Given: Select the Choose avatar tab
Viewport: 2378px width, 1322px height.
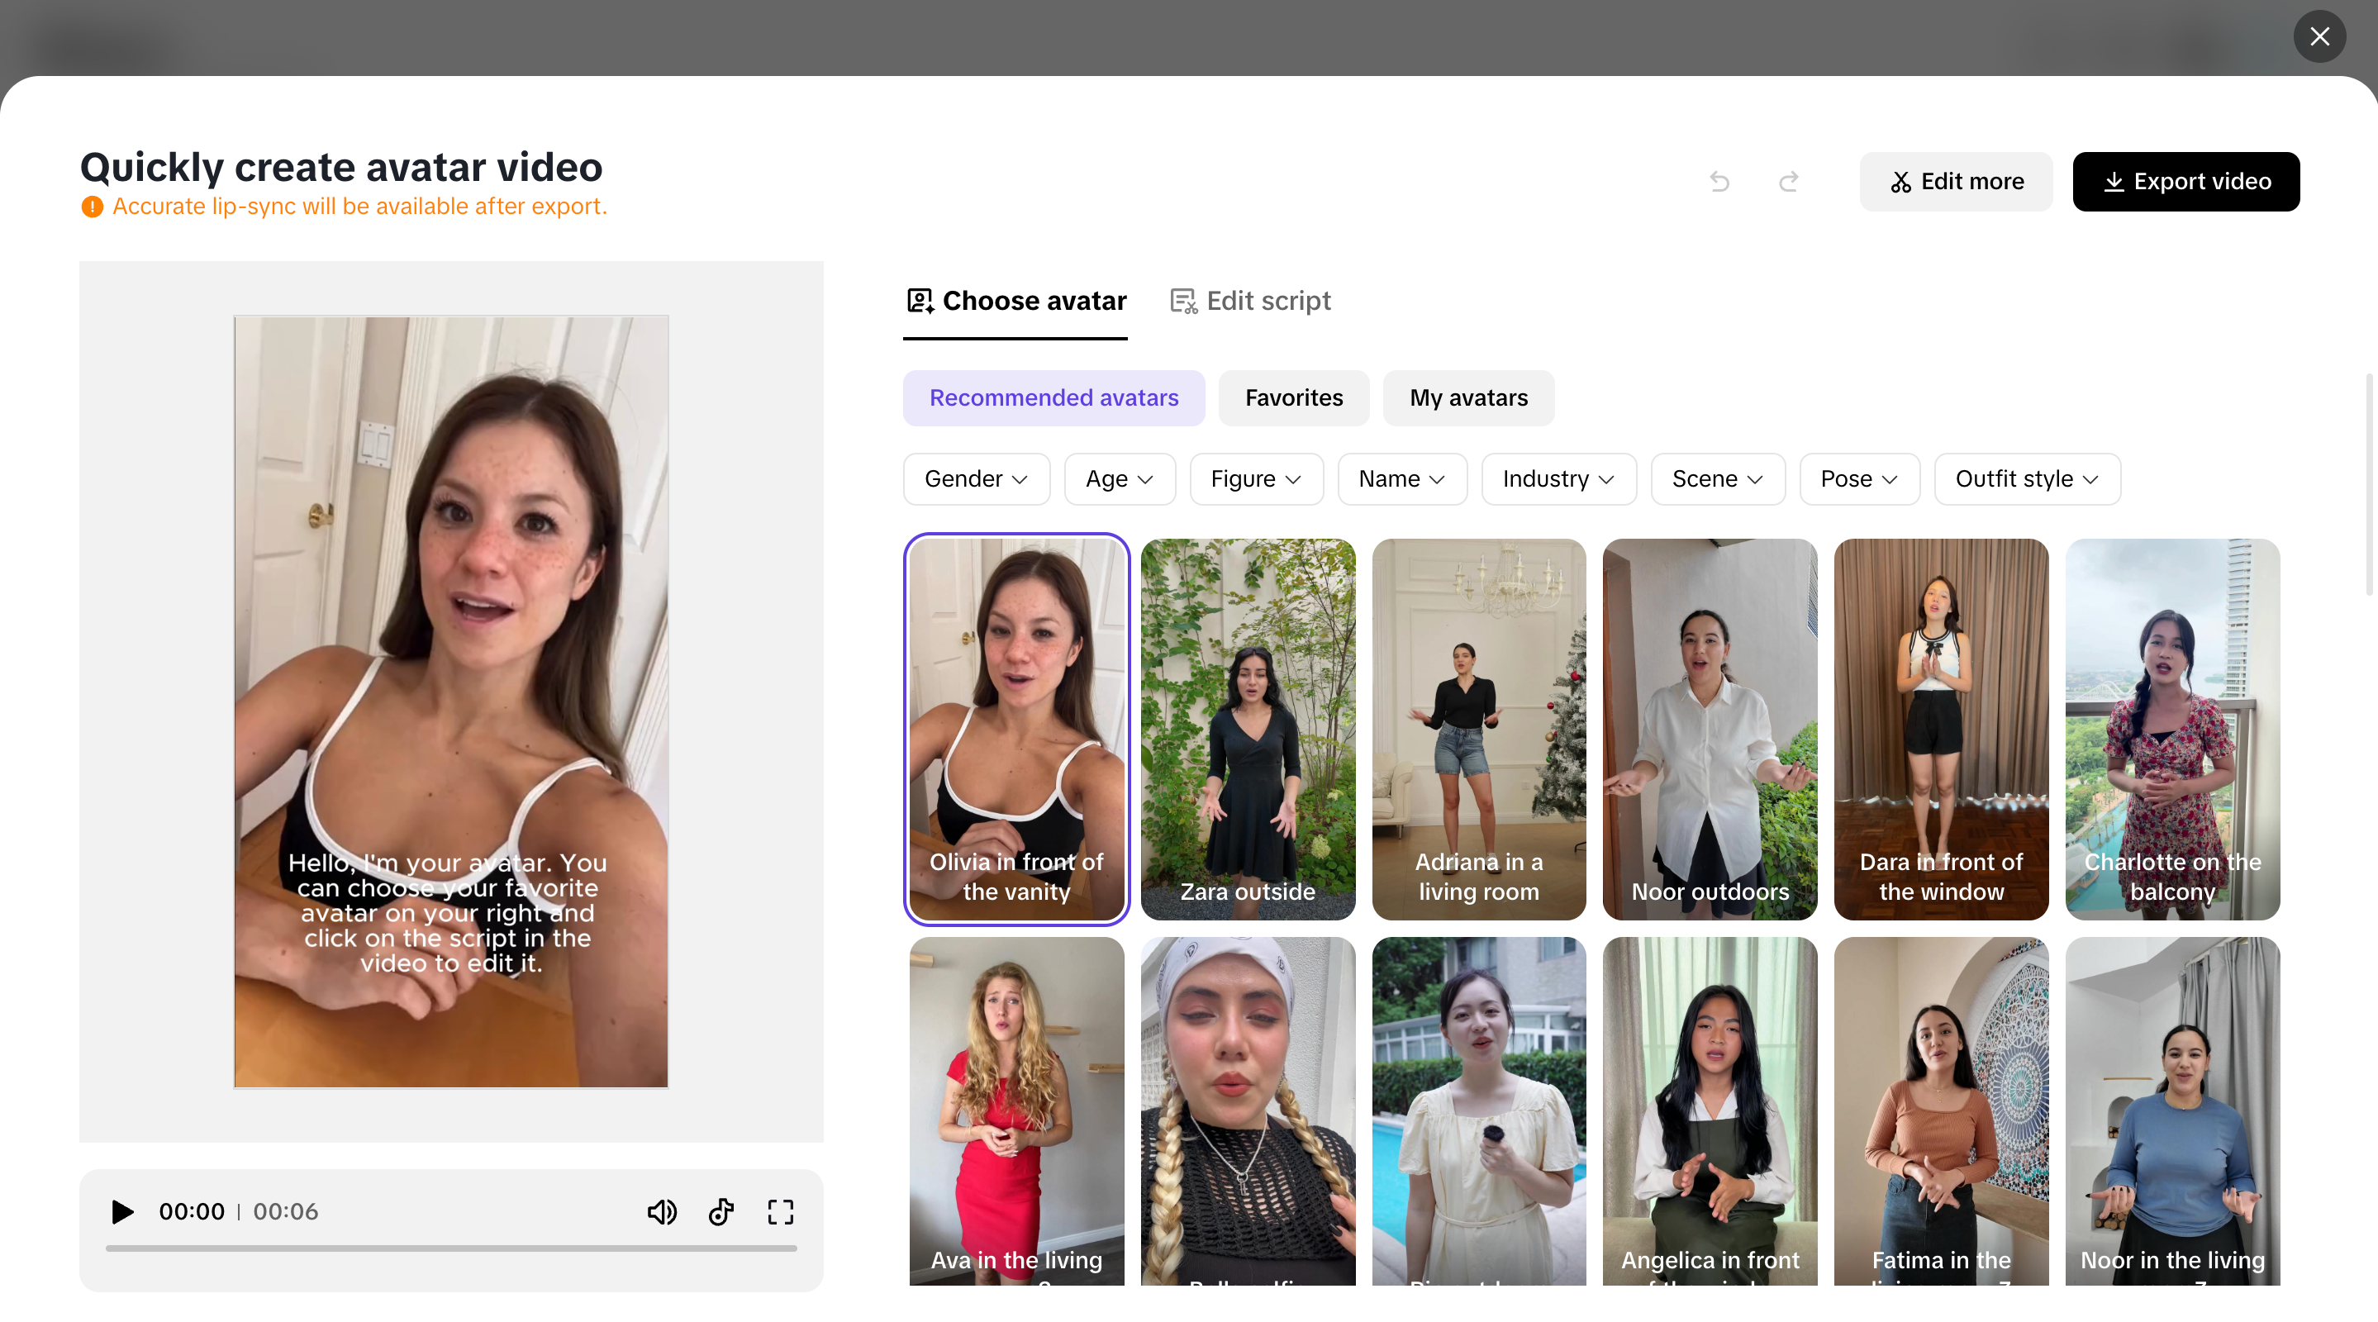Looking at the screenshot, I should click(1015, 301).
